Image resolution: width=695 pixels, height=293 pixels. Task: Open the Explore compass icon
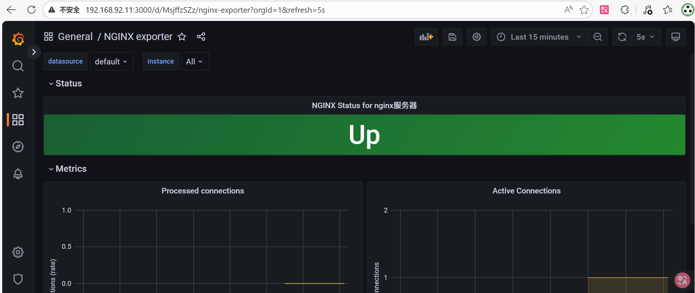coord(18,147)
